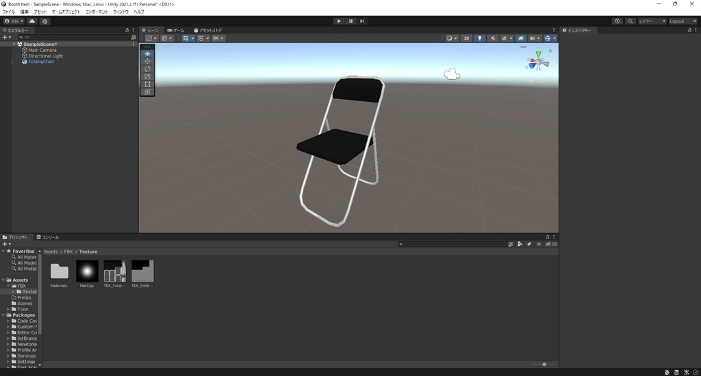Open the Layers dropdown
This screenshot has height=376, width=701.
(652, 21)
